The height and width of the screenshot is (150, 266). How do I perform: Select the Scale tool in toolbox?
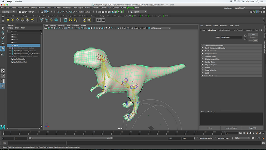(x=3, y=54)
